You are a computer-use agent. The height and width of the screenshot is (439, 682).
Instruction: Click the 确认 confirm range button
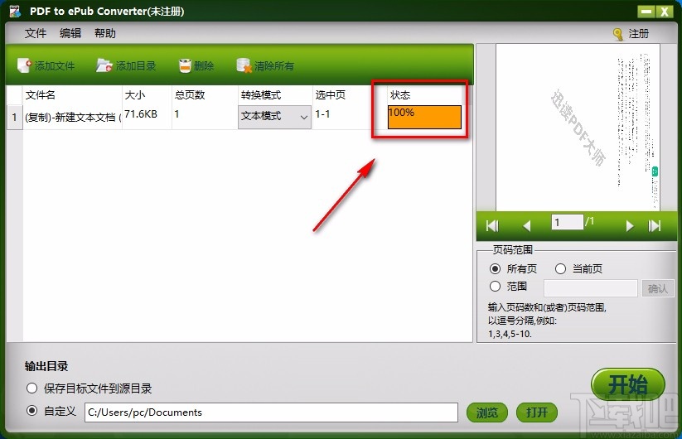pyautogui.click(x=658, y=288)
